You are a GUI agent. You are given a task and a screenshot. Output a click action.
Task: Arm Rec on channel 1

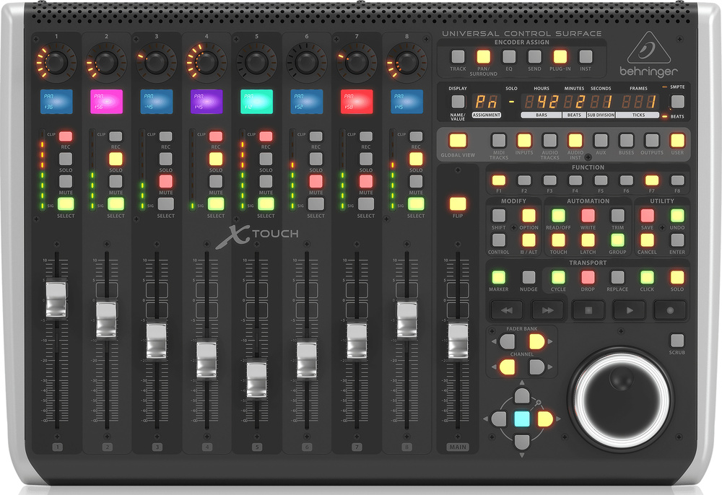(66, 136)
